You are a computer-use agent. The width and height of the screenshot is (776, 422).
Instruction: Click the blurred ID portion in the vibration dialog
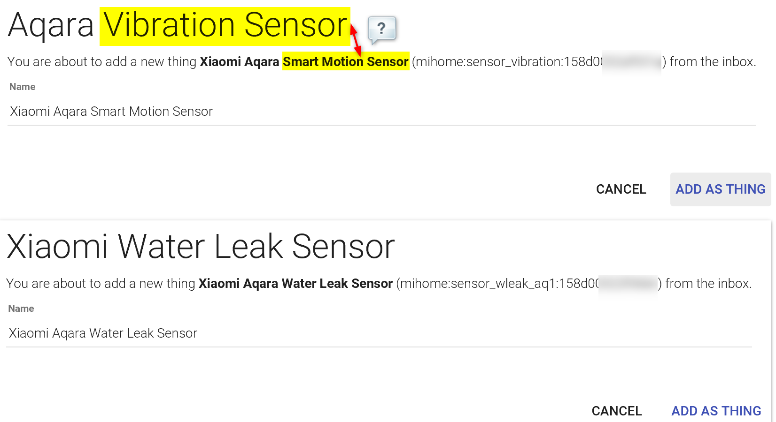click(632, 62)
